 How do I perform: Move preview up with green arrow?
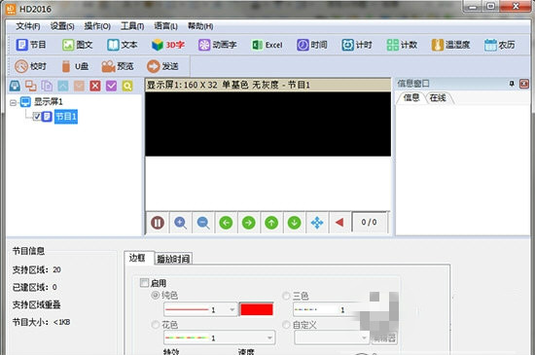(271, 223)
